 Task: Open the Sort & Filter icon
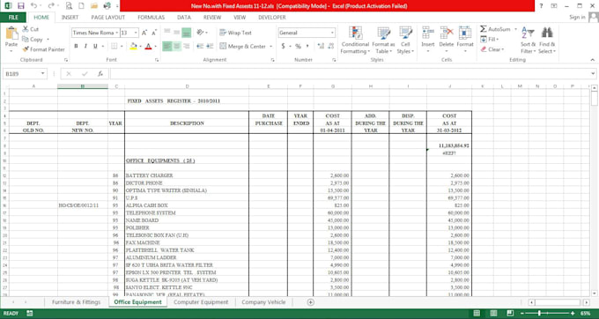pyautogui.click(x=528, y=33)
